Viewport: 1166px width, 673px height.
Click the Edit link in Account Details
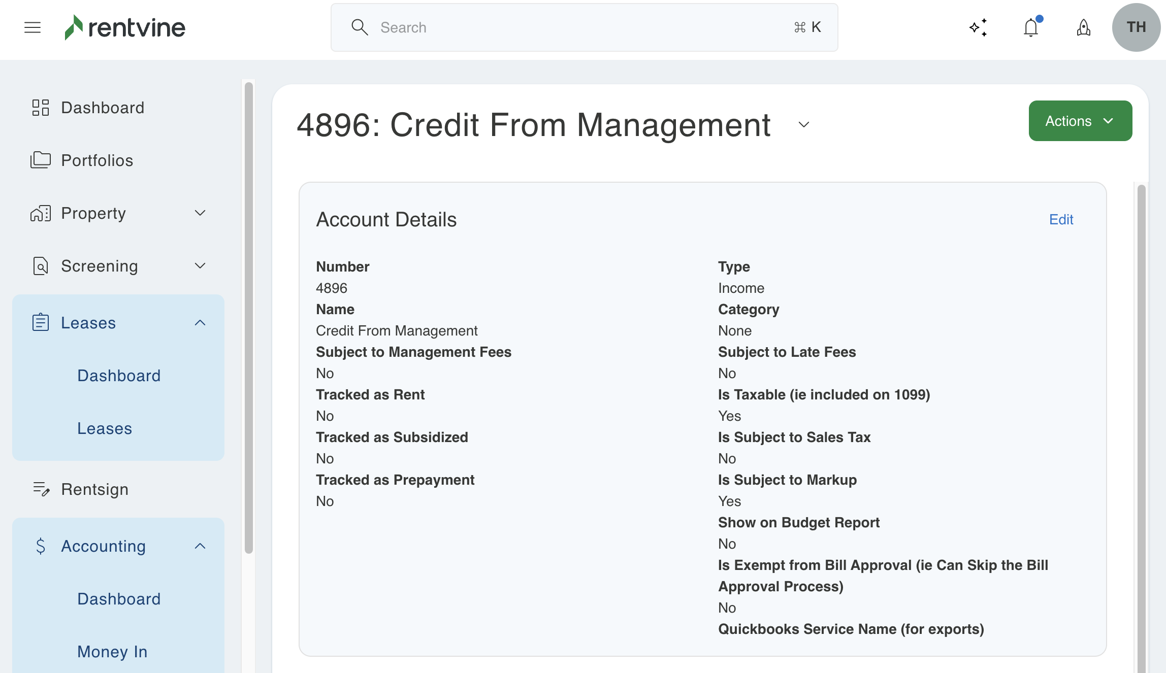(x=1061, y=219)
